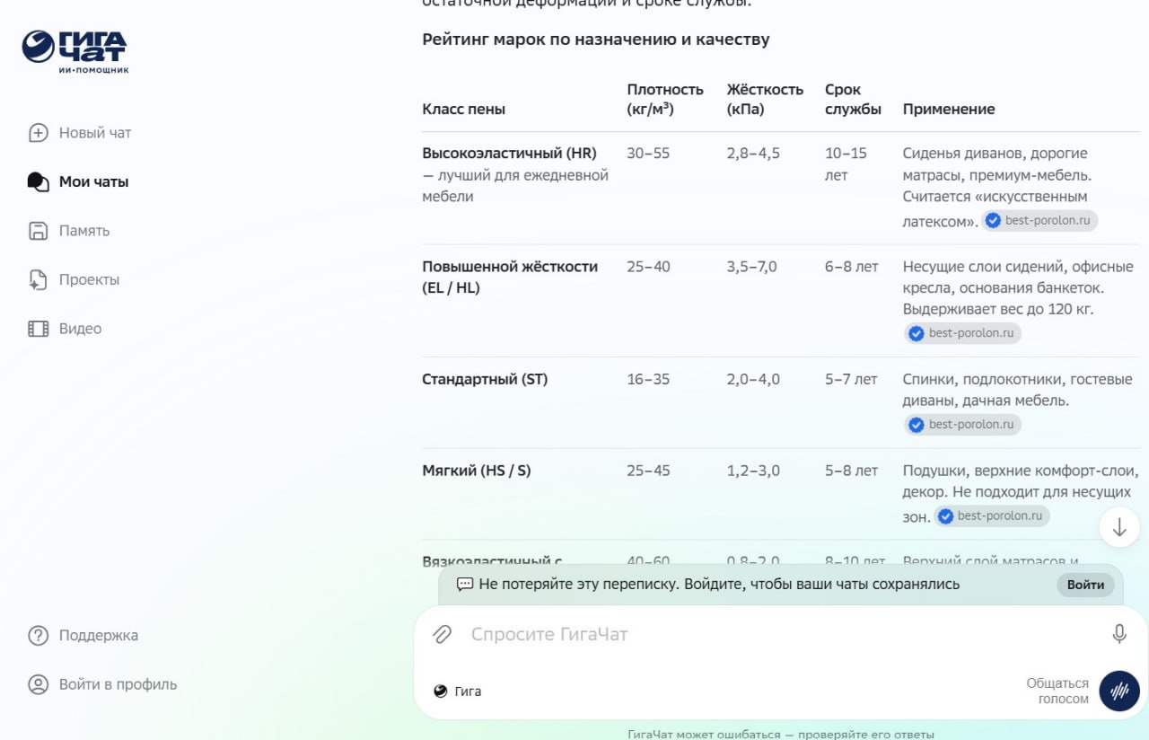Screen dimensions: 1149x740
Task: Click the Войти button in the banner
Action: 1085,585
